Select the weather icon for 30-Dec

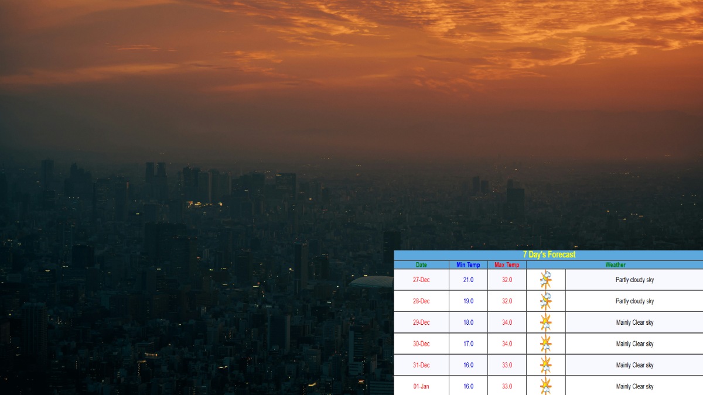(545, 344)
